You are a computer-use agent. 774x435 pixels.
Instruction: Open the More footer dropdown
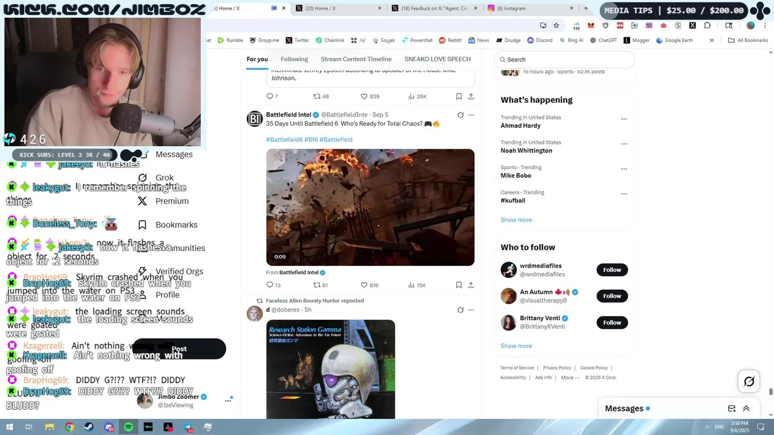[x=570, y=378]
